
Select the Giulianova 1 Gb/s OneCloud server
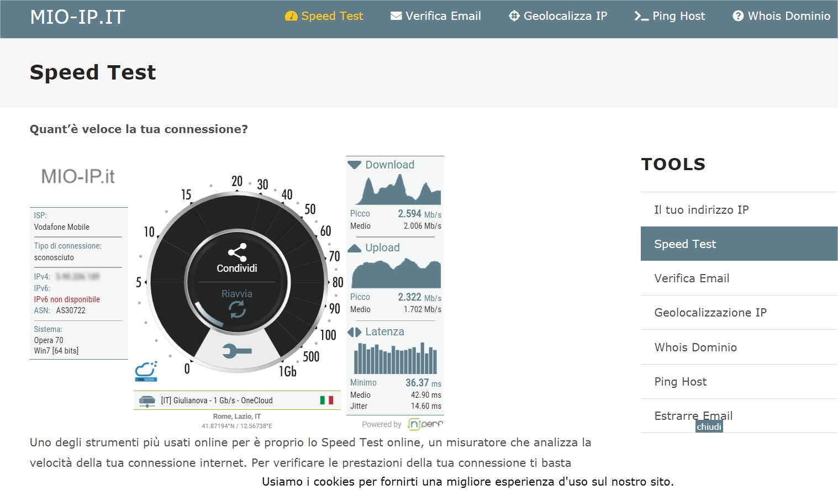tap(237, 401)
